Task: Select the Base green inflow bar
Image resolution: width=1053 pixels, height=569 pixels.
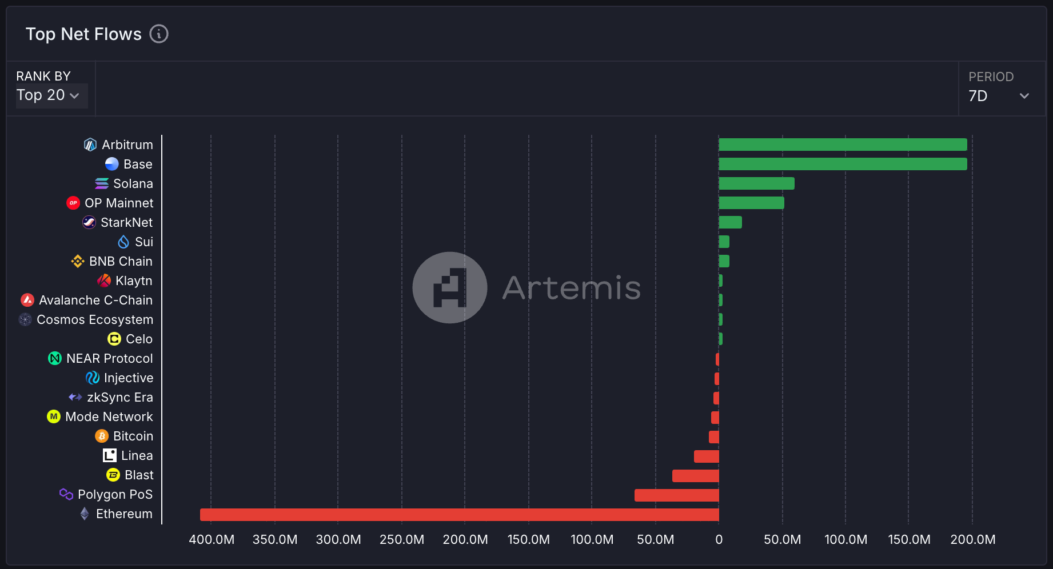Action: coord(843,164)
